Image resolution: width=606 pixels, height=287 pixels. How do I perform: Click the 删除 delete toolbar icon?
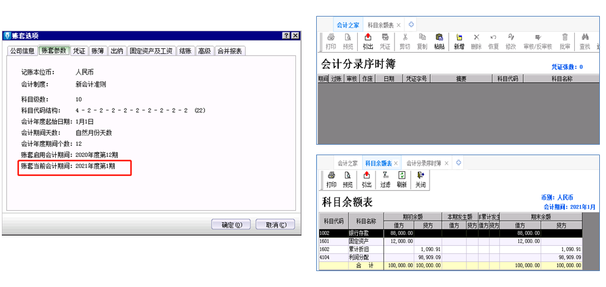[x=477, y=38]
